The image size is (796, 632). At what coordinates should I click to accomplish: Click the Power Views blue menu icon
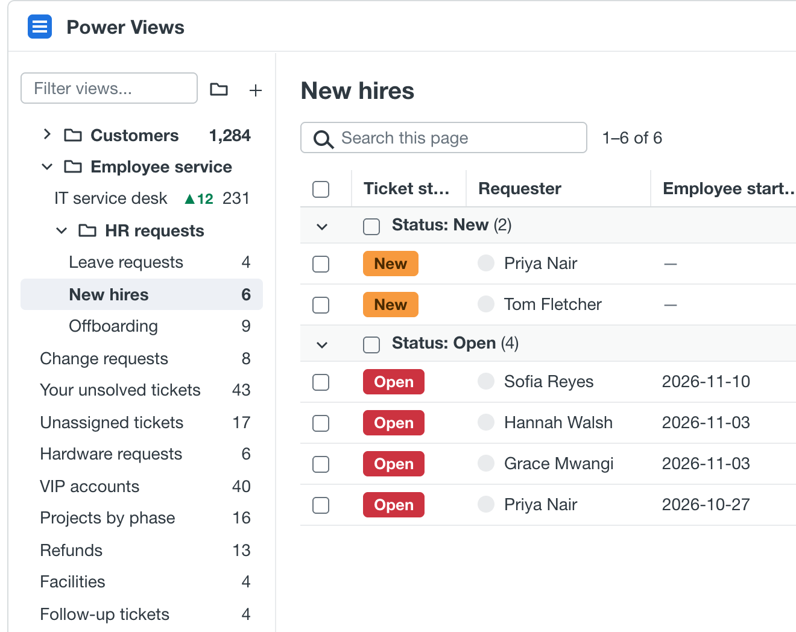click(40, 27)
